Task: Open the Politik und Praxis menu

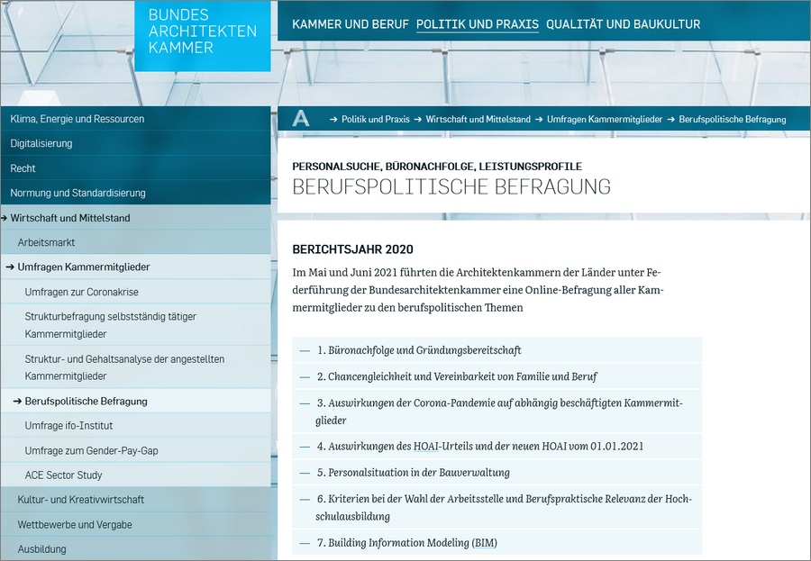Action: (478, 24)
